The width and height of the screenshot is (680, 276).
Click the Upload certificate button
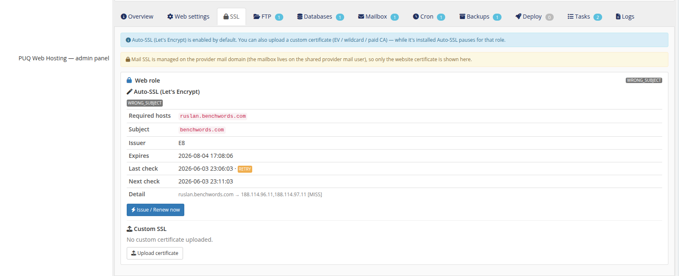tap(154, 253)
